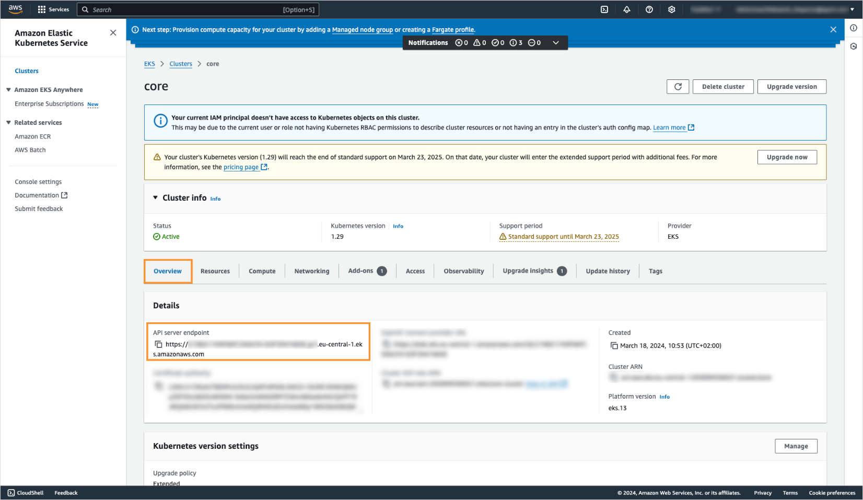863x500 pixels.
Task: Collapse the Related services section
Action: click(8, 122)
